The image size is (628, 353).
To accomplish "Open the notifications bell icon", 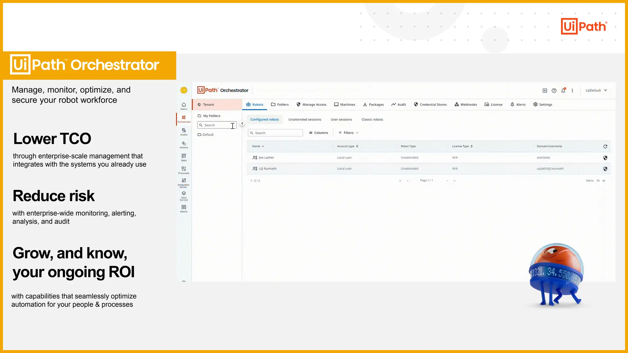I will (563, 91).
